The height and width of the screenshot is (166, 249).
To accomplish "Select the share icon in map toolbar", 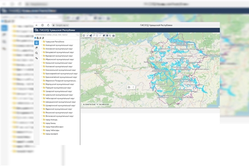I will pyautogui.click(x=91, y=36).
